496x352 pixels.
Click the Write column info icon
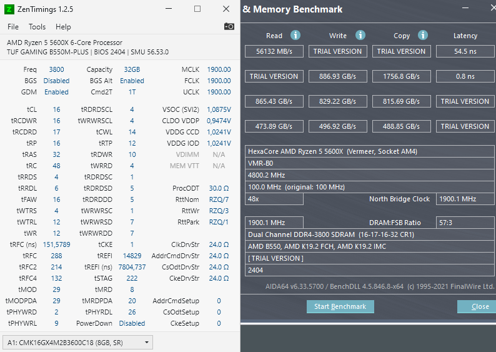tap(360, 35)
